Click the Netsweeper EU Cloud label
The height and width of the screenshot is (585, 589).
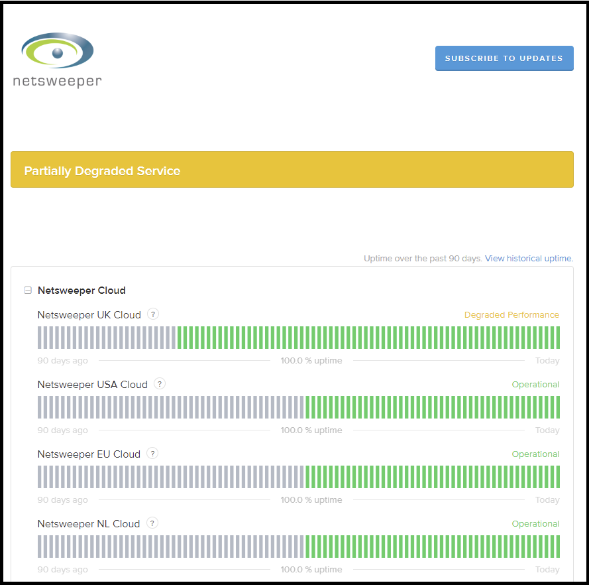pyautogui.click(x=89, y=454)
